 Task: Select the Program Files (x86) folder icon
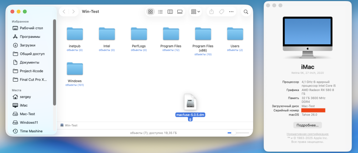pyautogui.click(x=203, y=34)
